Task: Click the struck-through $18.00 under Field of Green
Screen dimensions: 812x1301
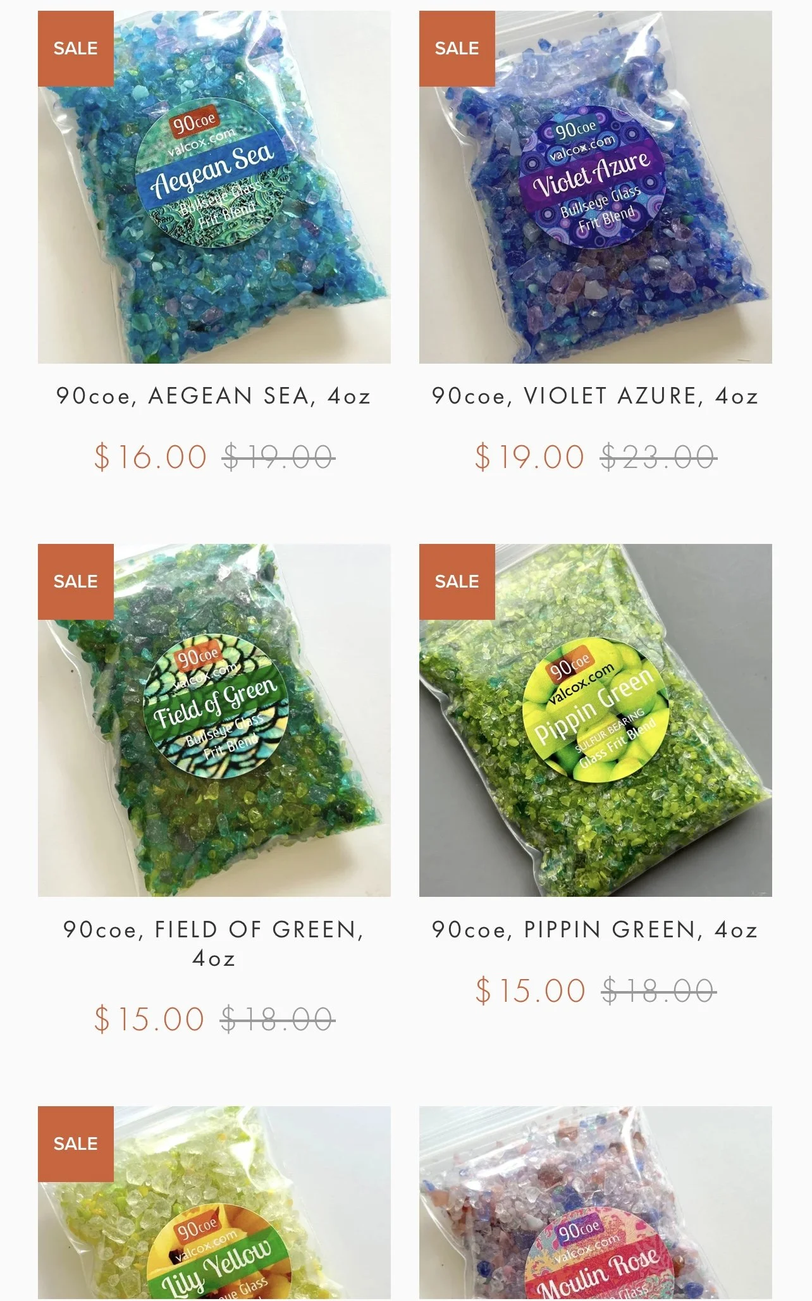Action: (278, 1020)
